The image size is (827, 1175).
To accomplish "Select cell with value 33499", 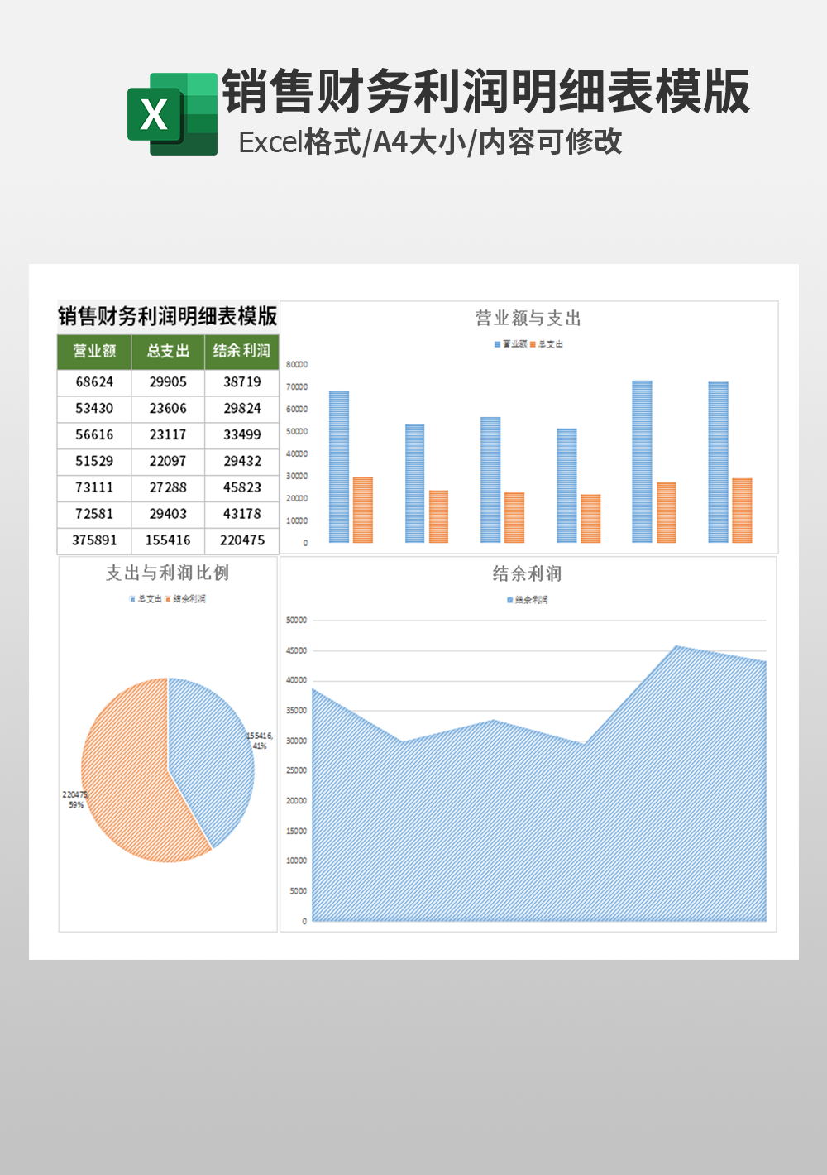I will [241, 435].
